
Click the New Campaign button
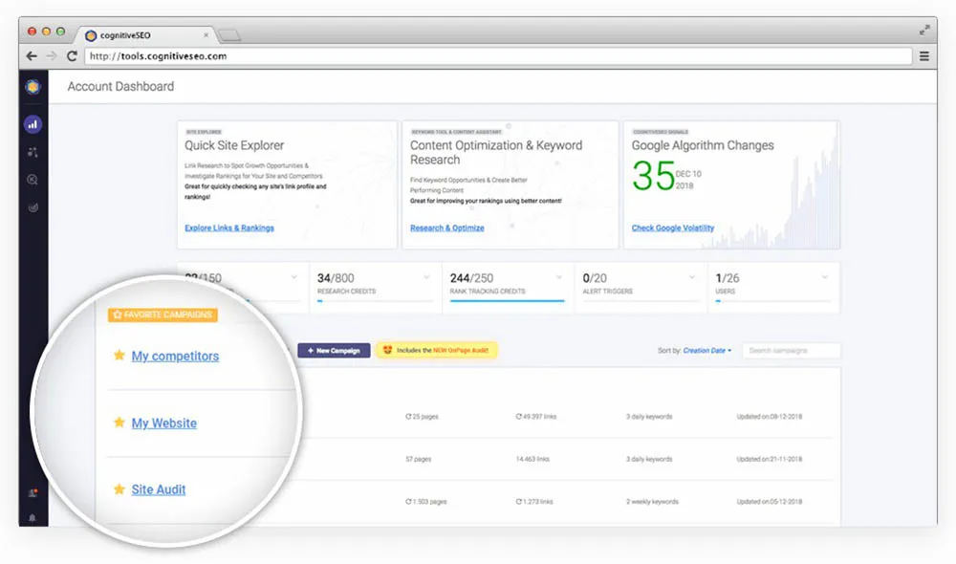(333, 350)
